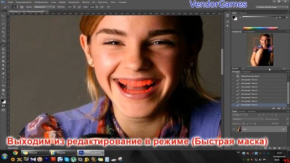Open the brush preset picker dropdown
This screenshot has height=163, width=290.
click(x=17, y=7)
